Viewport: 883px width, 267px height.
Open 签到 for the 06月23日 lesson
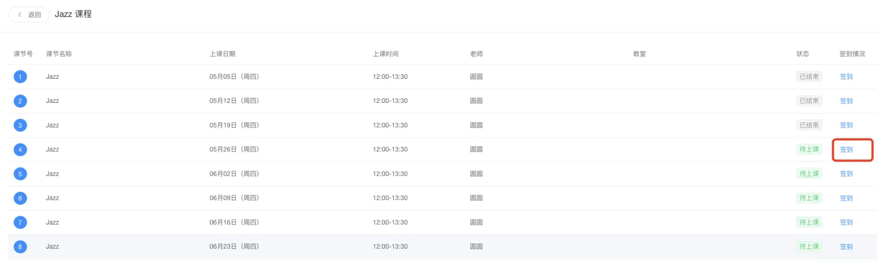(x=846, y=247)
